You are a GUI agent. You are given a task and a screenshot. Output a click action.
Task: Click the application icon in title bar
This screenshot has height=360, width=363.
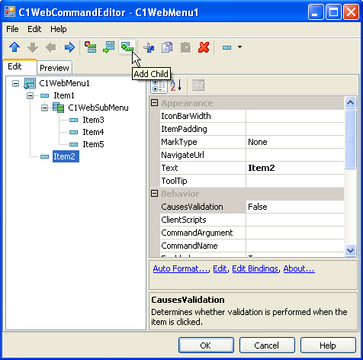[x=10, y=11]
